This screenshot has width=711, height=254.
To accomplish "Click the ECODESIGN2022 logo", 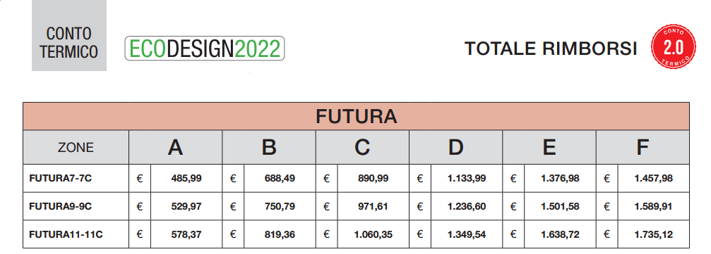I will tap(205, 49).
